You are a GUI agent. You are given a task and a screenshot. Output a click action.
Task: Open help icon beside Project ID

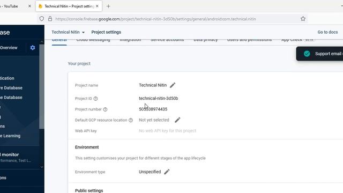click(x=95, y=99)
